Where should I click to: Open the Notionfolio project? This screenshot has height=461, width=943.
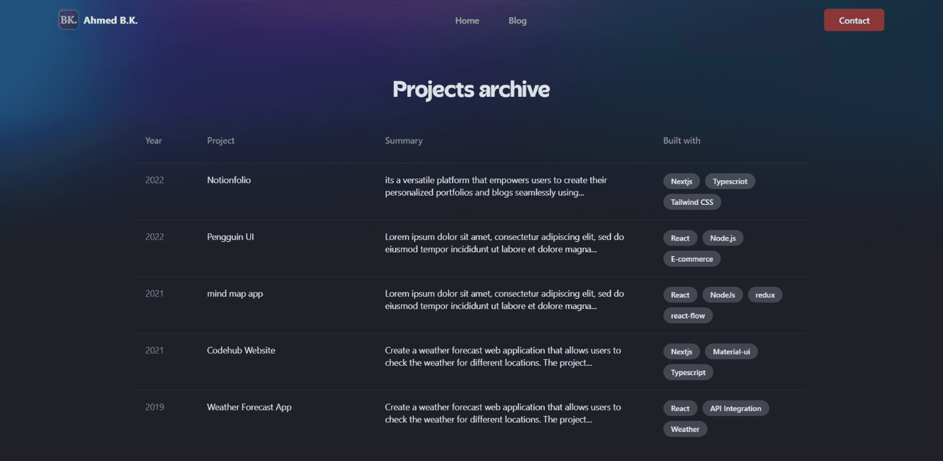point(229,180)
